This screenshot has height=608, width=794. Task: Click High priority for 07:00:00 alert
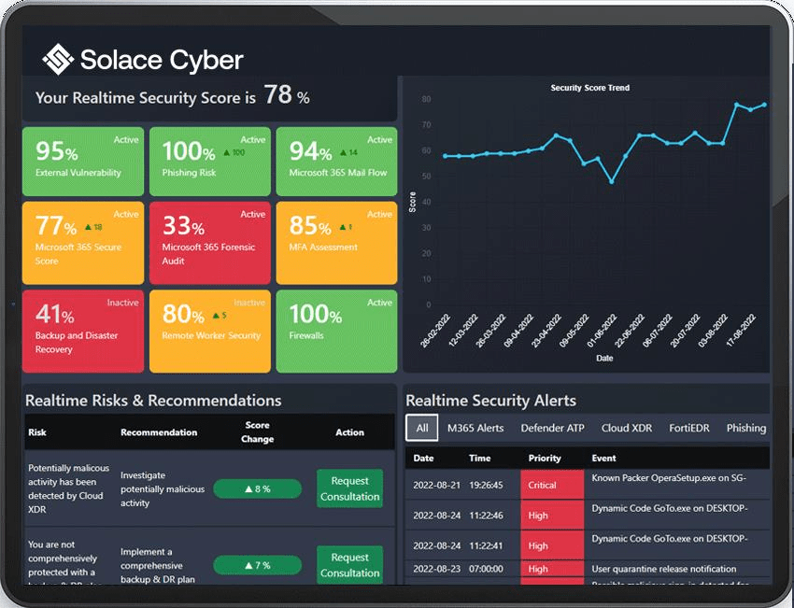[x=552, y=569]
